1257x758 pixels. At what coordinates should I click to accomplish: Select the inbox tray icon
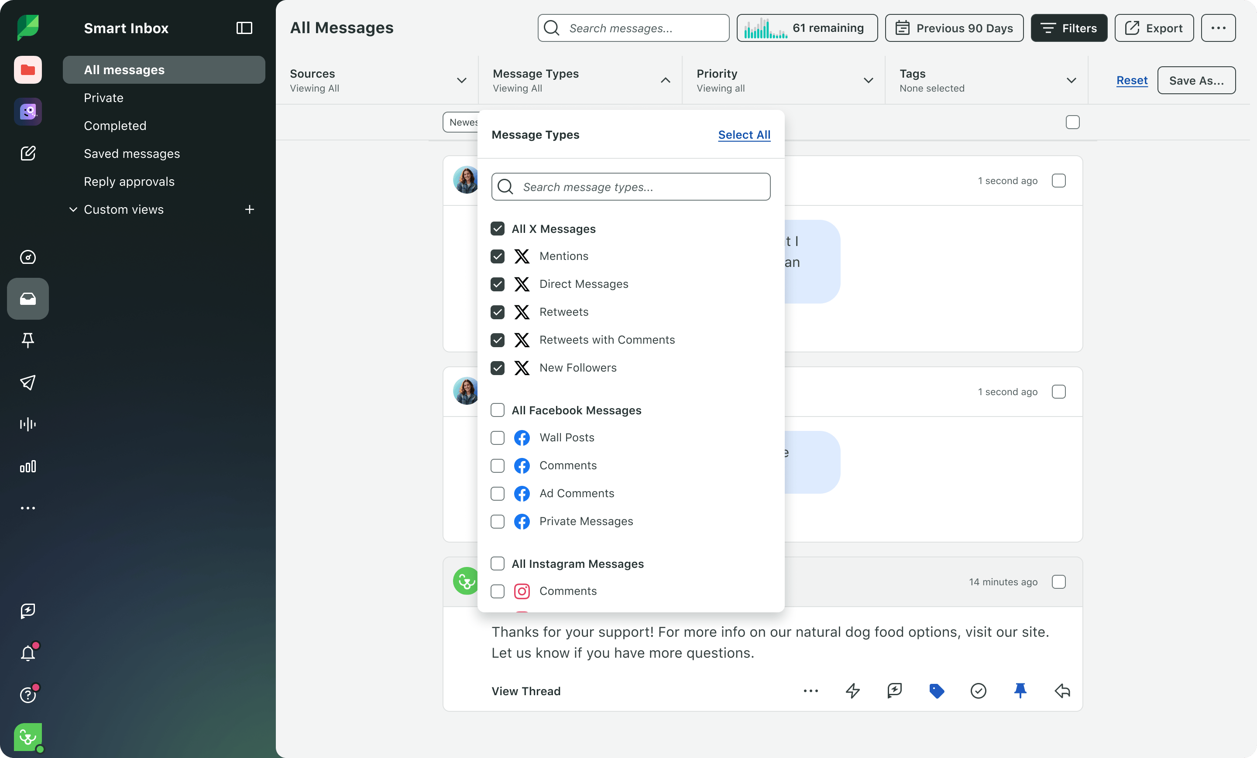pyautogui.click(x=27, y=299)
